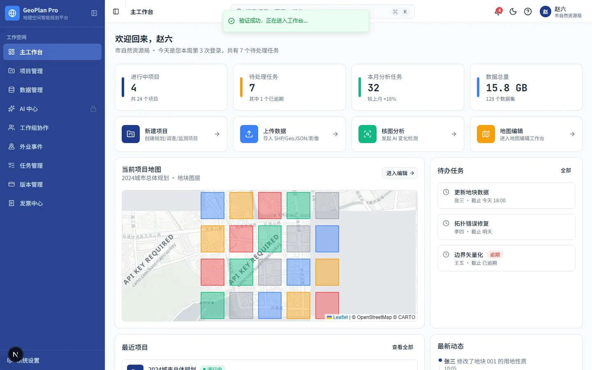Click the 2024城市总体规划 • 地块图层 subtitle
Viewport: 592px width, 370px height.
[x=161, y=178]
